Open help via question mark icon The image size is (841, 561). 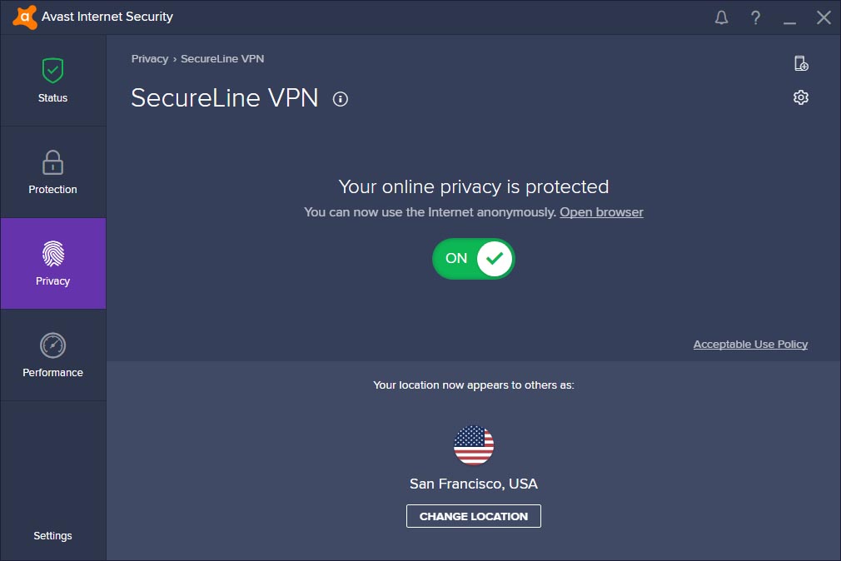point(755,17)
